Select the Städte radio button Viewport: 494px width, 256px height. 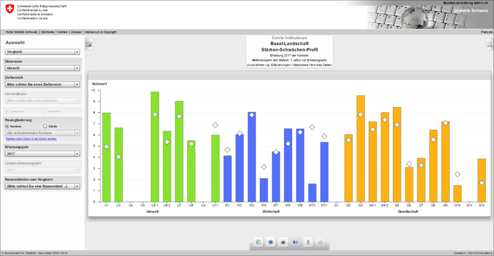(45, 126)
